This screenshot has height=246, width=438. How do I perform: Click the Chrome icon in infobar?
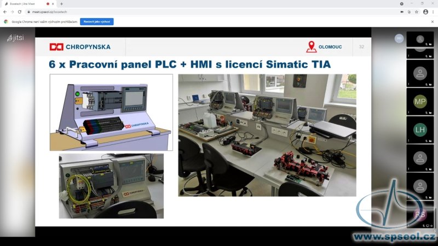click(6, 21)
